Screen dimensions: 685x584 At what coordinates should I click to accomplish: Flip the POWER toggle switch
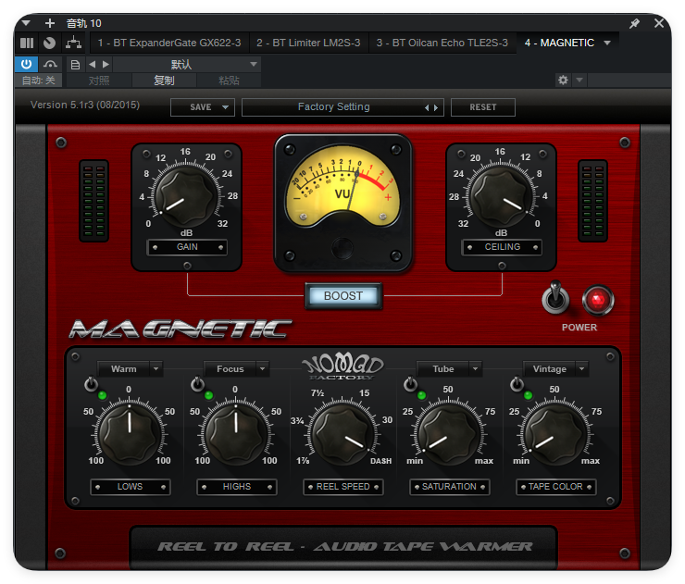click(x=555, y=297)
